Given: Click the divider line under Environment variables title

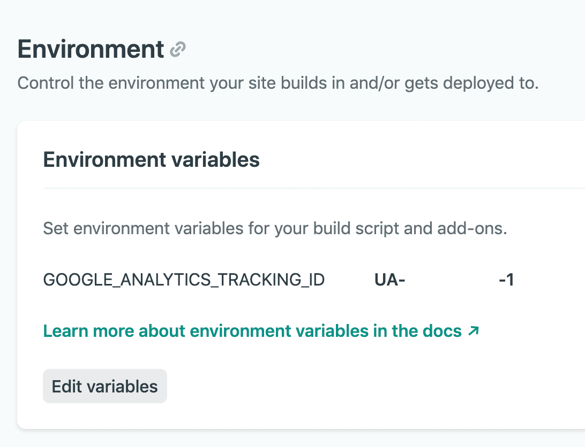Looking at the screenshot, I should [313, 188].
